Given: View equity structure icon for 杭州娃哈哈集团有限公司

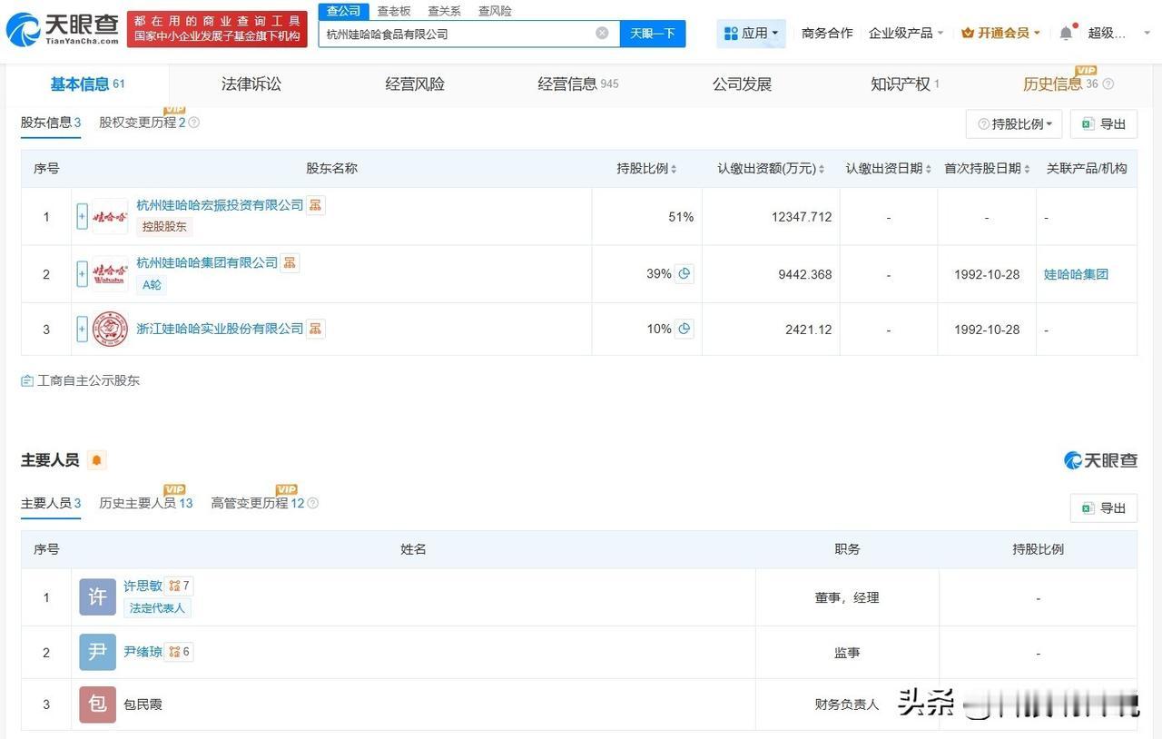Looking at the screenshot, I should click(290, 262).
